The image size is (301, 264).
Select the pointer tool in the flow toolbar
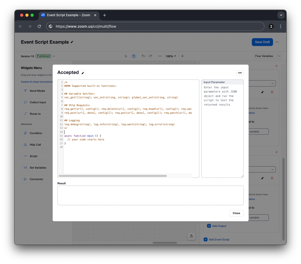coord(126,56)
